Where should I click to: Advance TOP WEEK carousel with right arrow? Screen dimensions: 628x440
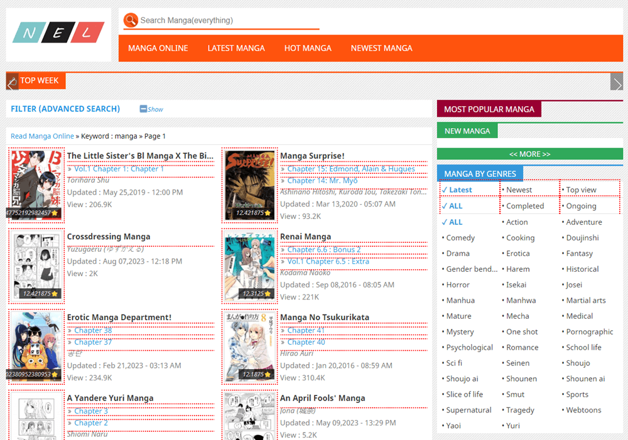(x=616, y=83)
